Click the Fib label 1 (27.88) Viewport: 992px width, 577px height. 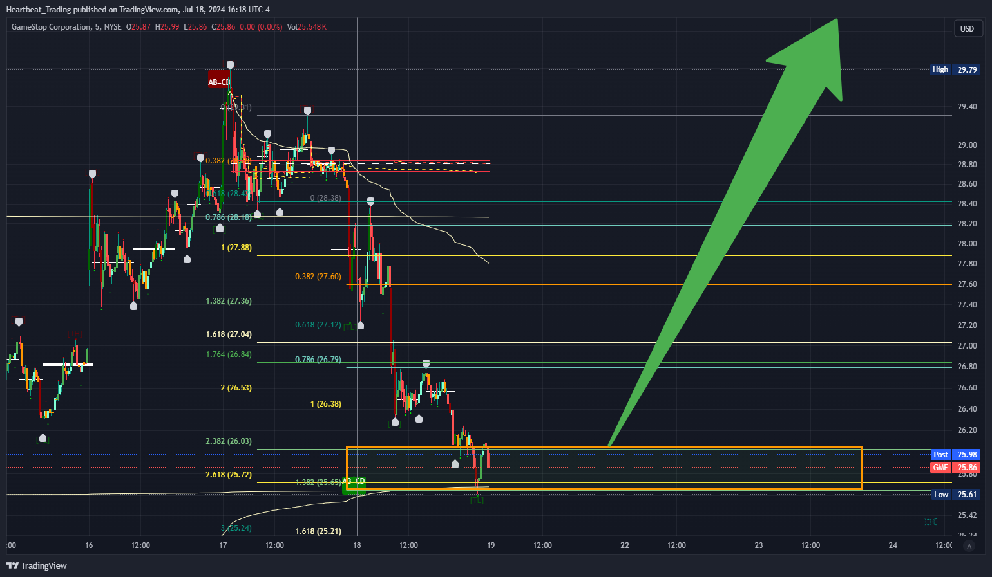tap(236, 248)
